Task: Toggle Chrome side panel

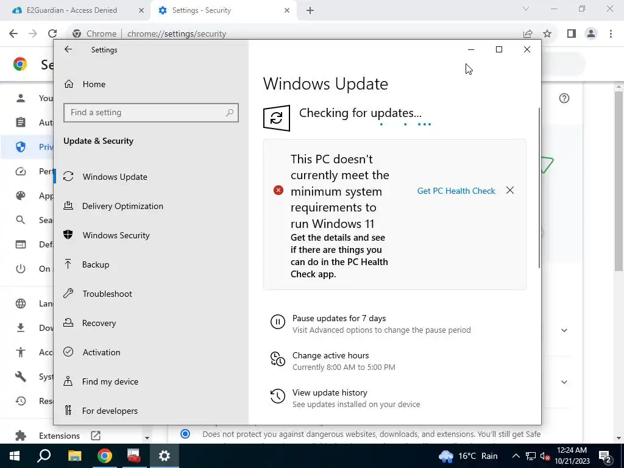Action: (x=572, y=34)
